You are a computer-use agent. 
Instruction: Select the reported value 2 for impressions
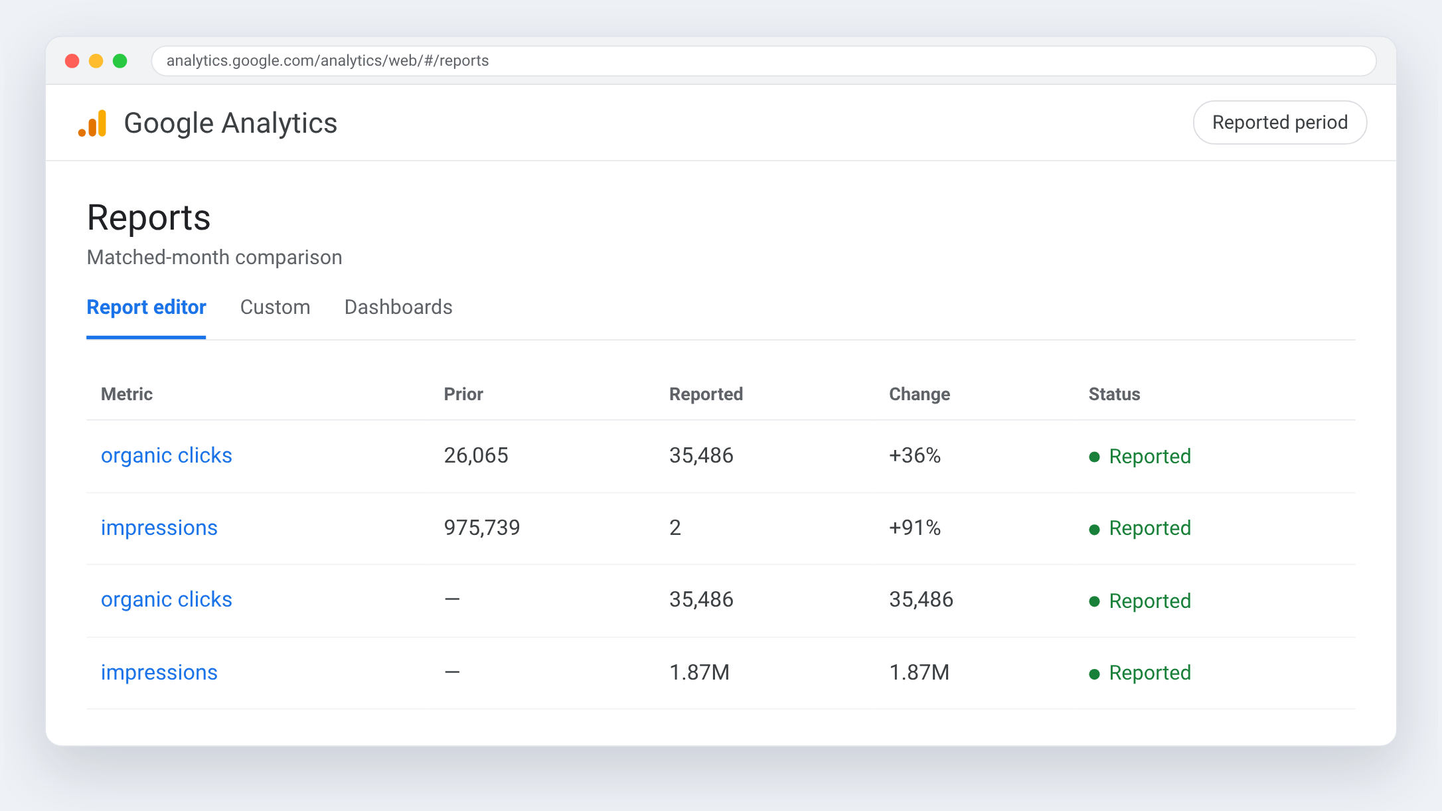coord(675,528)
